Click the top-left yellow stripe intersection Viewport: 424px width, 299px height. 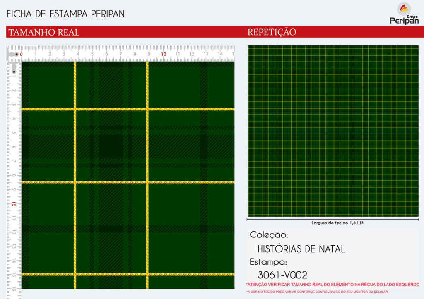click(75, 109)
